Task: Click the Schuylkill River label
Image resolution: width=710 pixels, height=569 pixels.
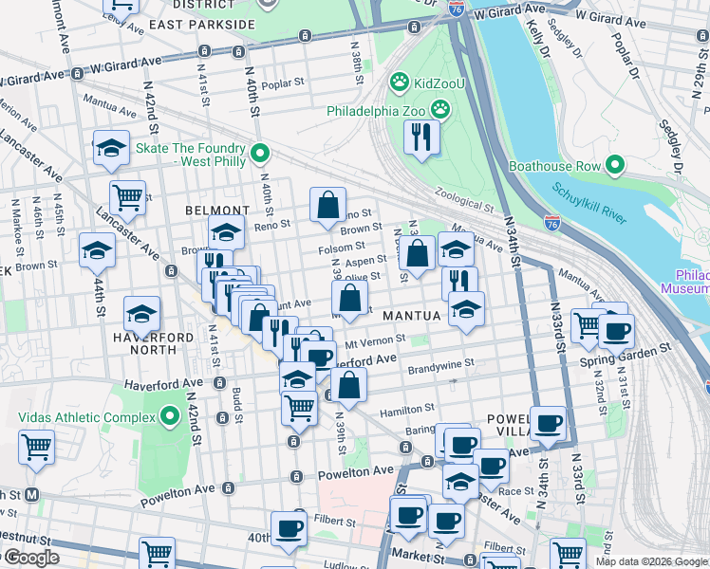Action: pos(589,203)
